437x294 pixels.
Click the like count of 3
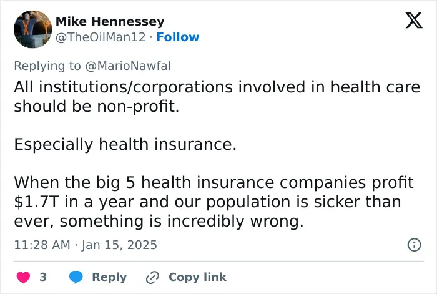[43, 277]
